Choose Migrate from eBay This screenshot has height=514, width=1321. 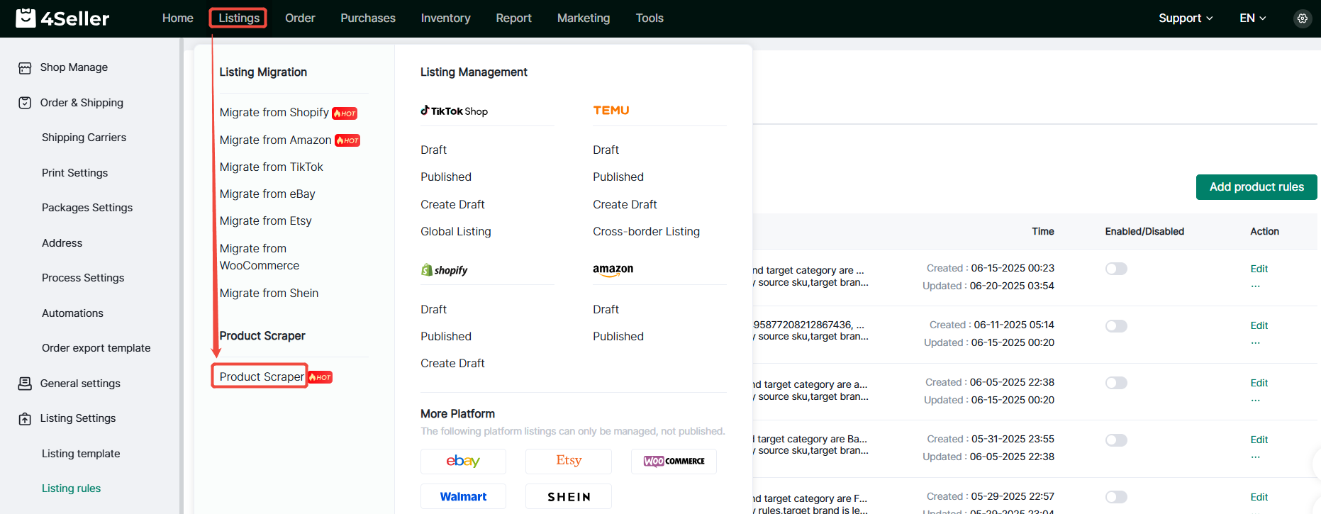[267, 194]
